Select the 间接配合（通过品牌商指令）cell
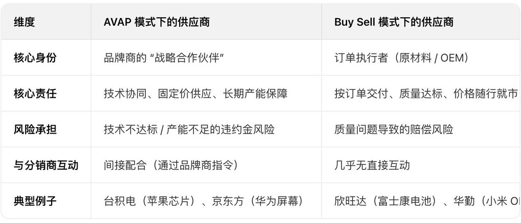Viewport: 521px width, 223px height. 171,165
